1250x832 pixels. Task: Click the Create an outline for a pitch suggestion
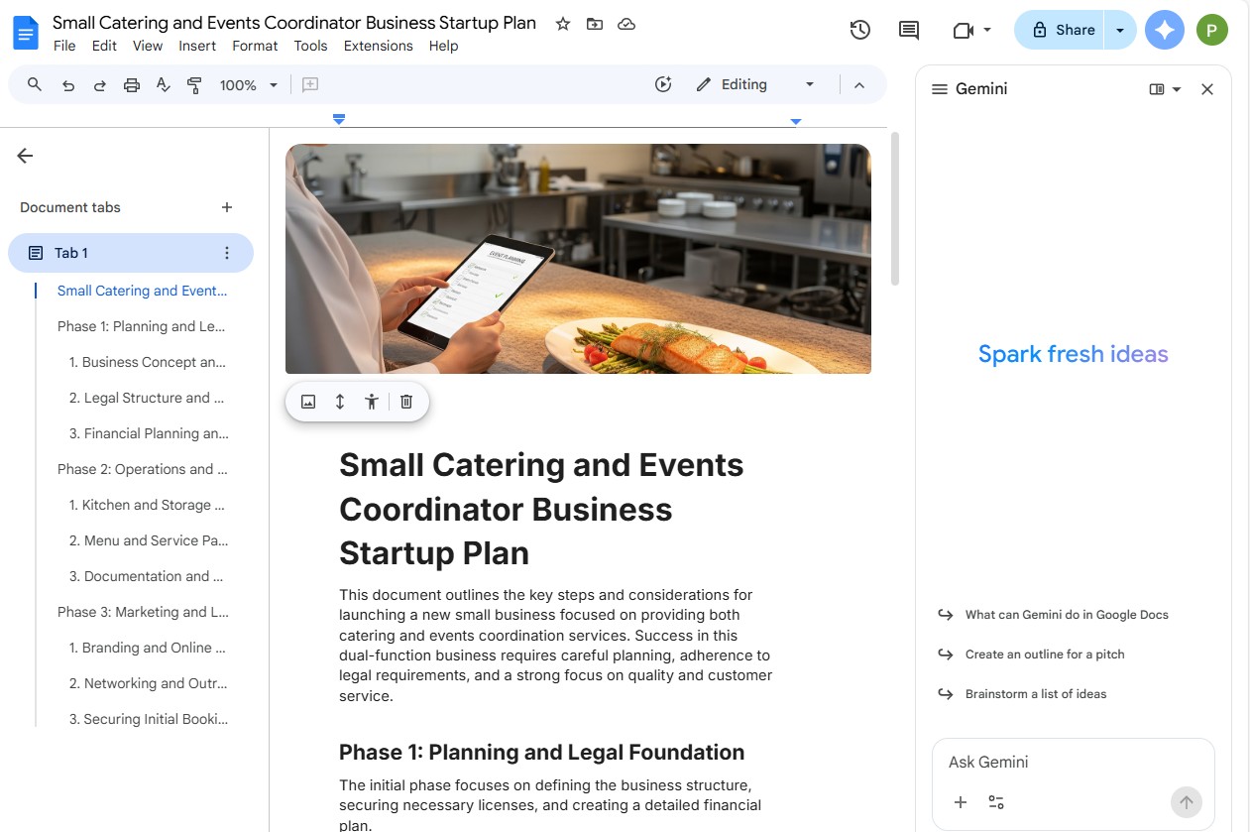click(1044, 654)
